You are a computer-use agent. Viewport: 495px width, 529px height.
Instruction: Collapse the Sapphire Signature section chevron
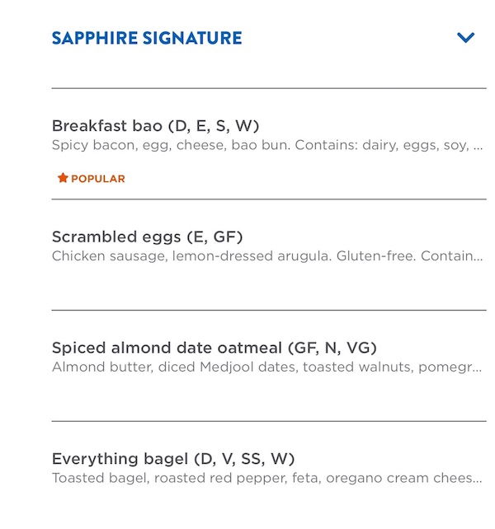click(x=466, y=38)
